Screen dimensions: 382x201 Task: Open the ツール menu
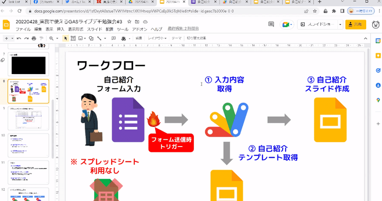pos(123,29)
